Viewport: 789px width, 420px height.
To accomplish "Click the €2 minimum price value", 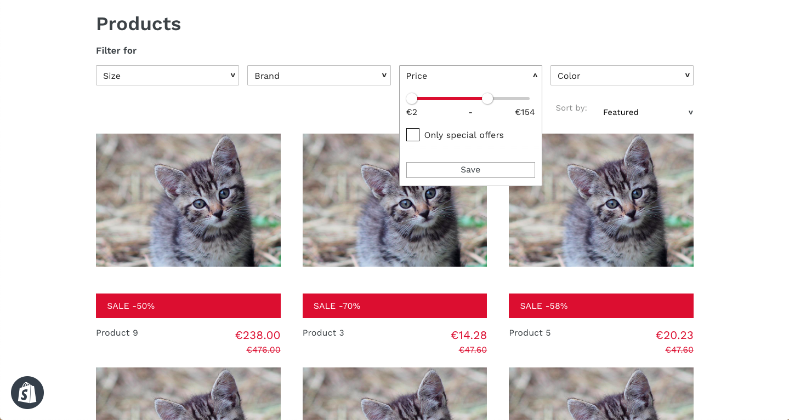I will 412,112.
